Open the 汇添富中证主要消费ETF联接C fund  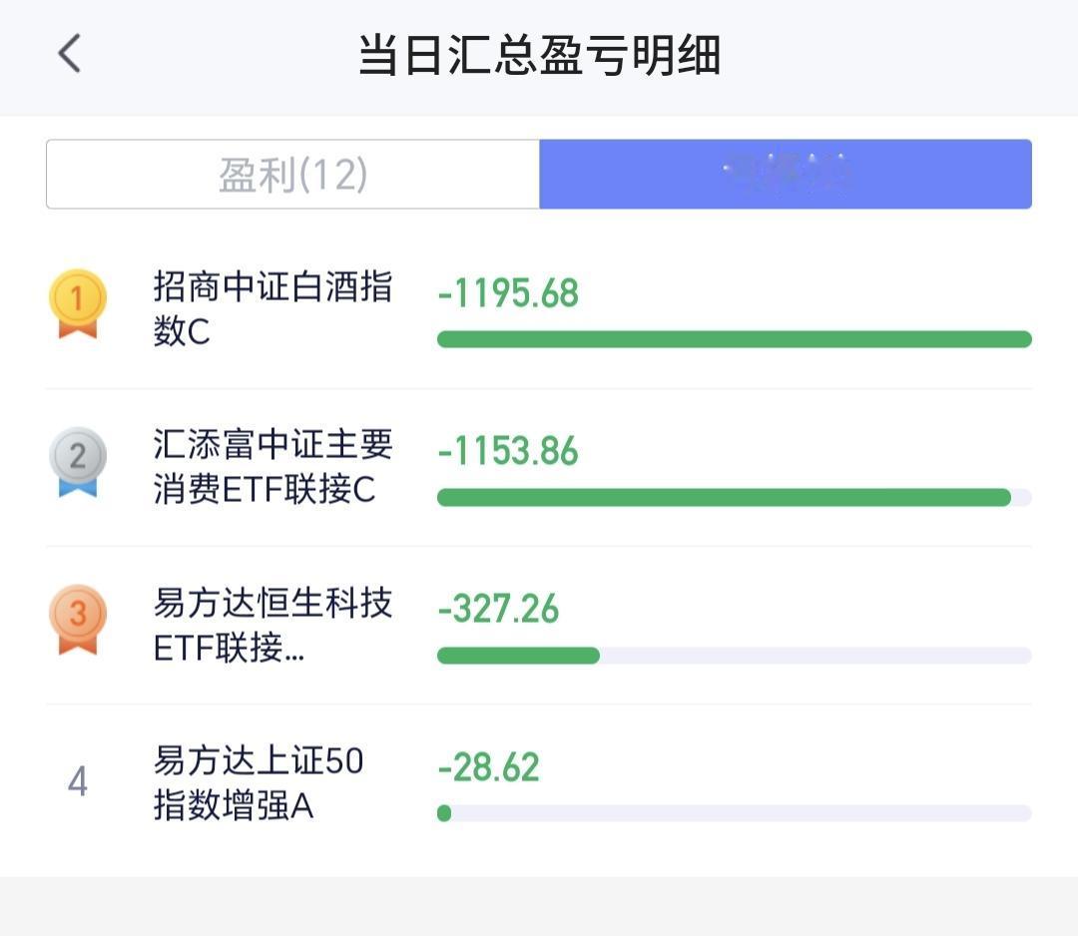pyautogui.click(x=272, y=467)
